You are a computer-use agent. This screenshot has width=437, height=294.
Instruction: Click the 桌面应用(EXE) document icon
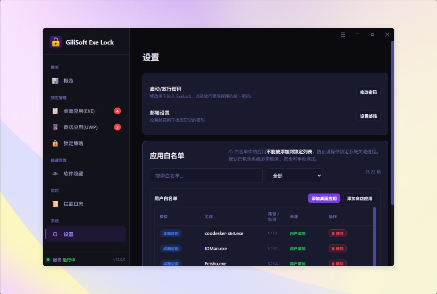pos(55,111)
